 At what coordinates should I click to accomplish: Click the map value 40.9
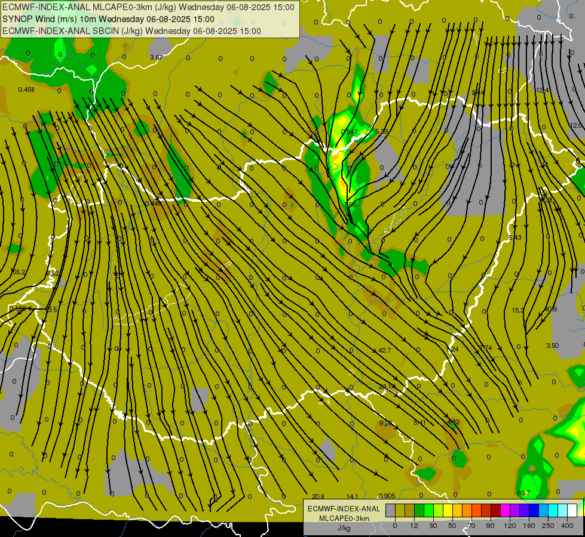pos(551,309)
